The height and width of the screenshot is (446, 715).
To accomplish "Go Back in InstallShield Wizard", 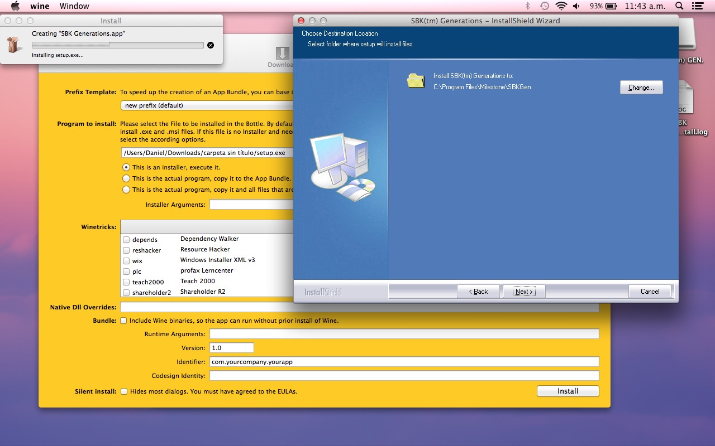I will 478,292.
